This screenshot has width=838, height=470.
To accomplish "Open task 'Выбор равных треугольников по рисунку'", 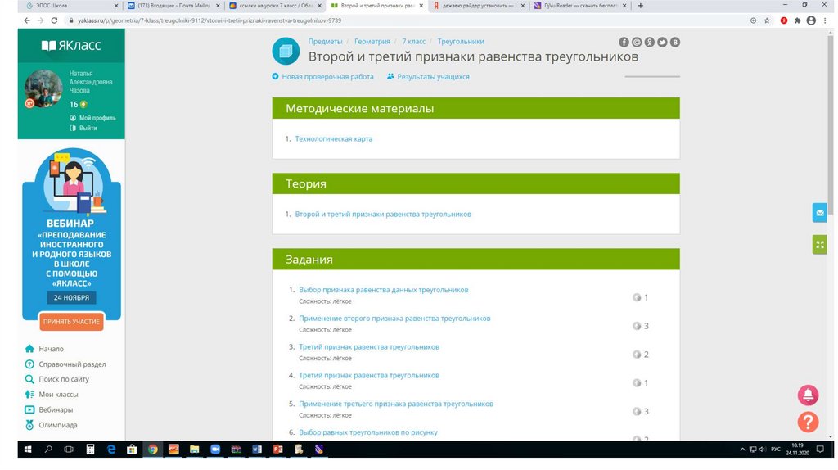I will tap(367, 432).
